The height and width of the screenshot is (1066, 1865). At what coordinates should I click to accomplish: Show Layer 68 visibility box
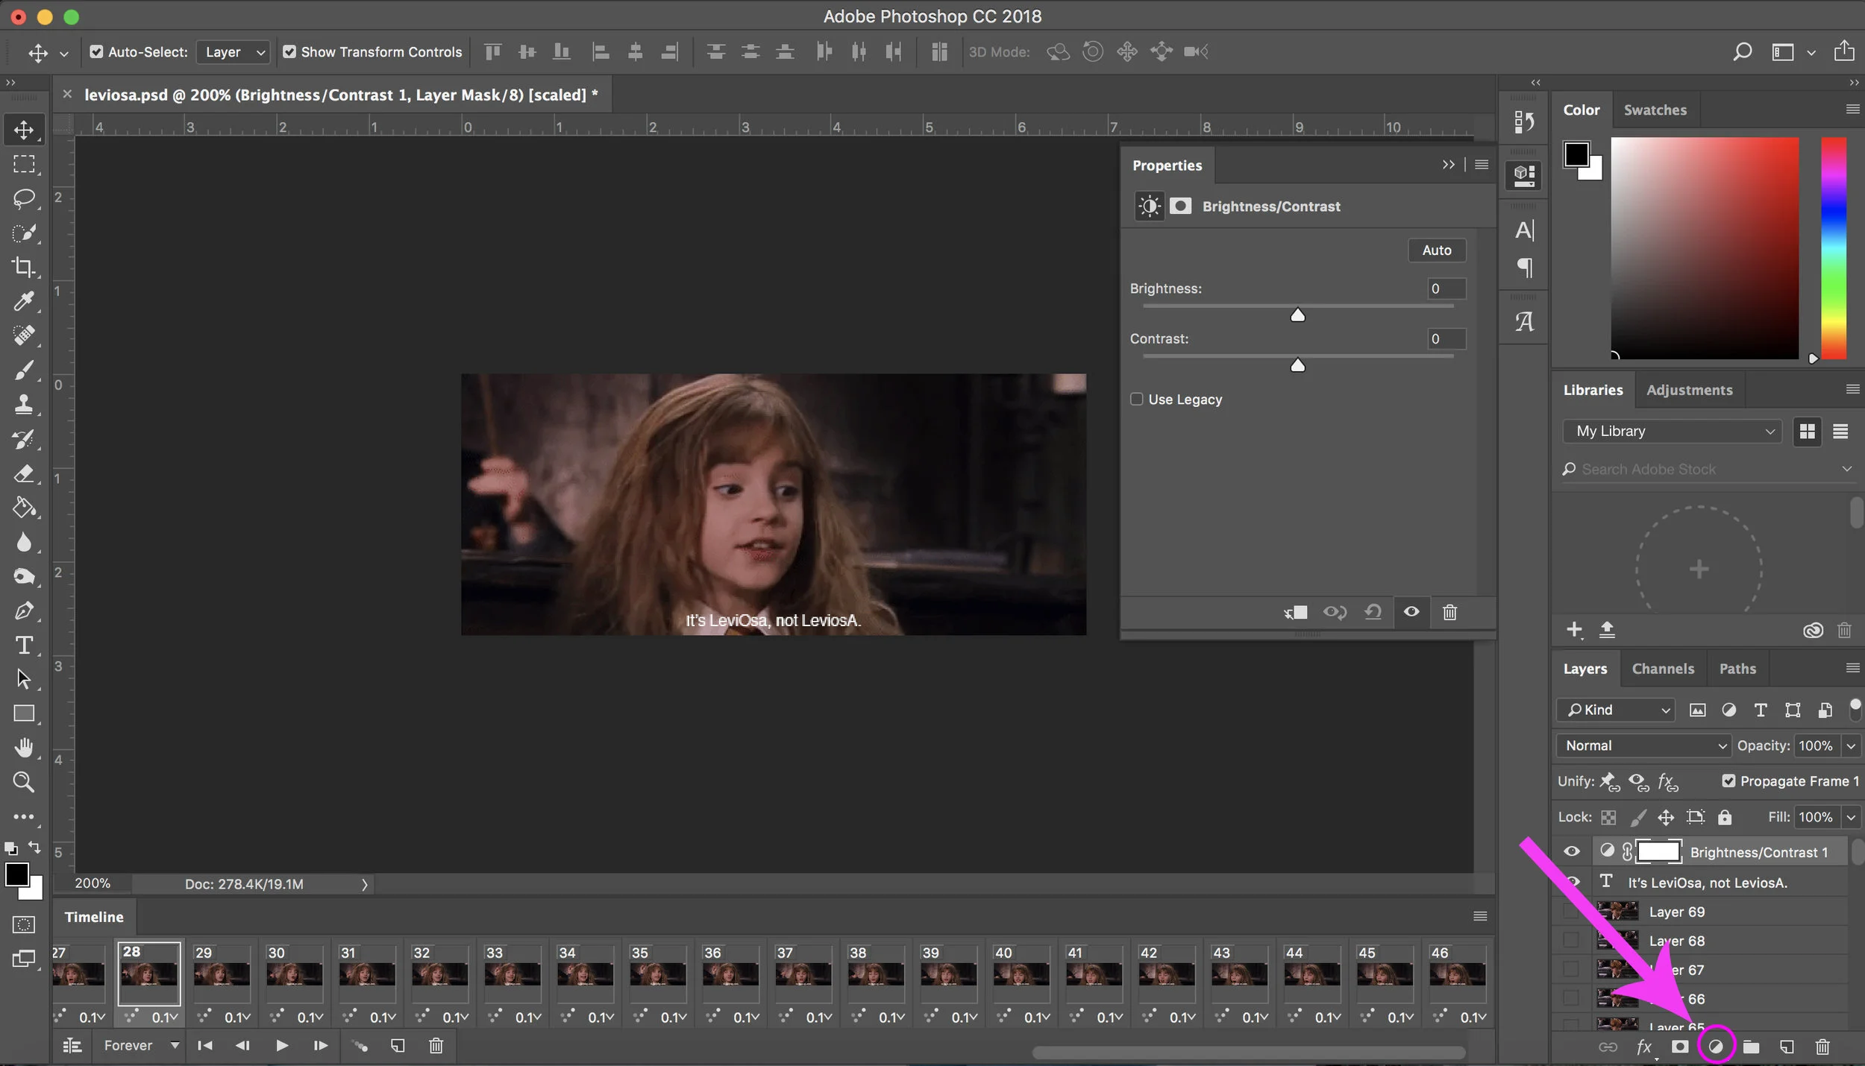[1571, 941]
